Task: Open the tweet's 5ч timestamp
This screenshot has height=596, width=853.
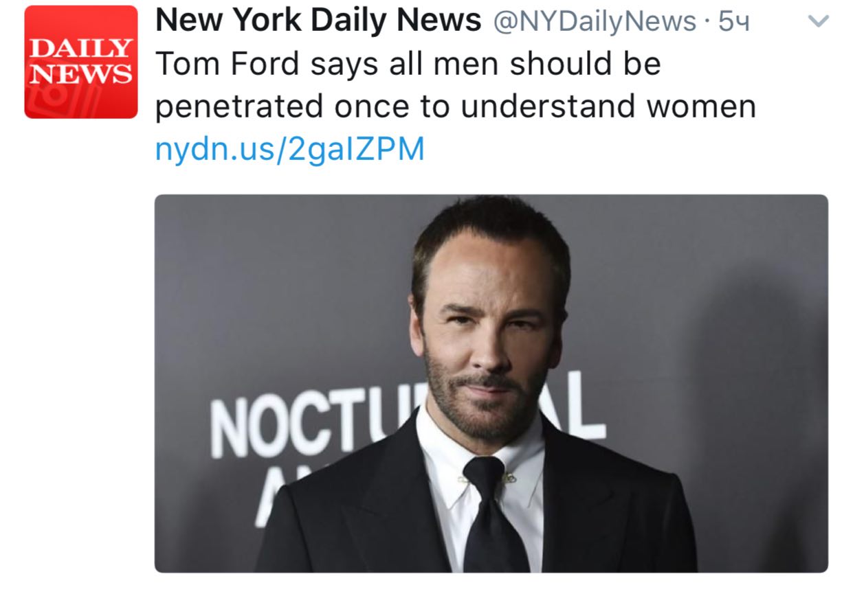Action: click(x=734, y=22)
